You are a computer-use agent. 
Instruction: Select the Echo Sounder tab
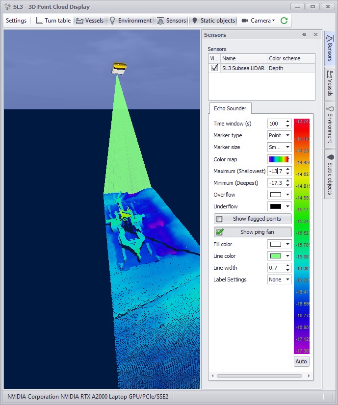230,108
